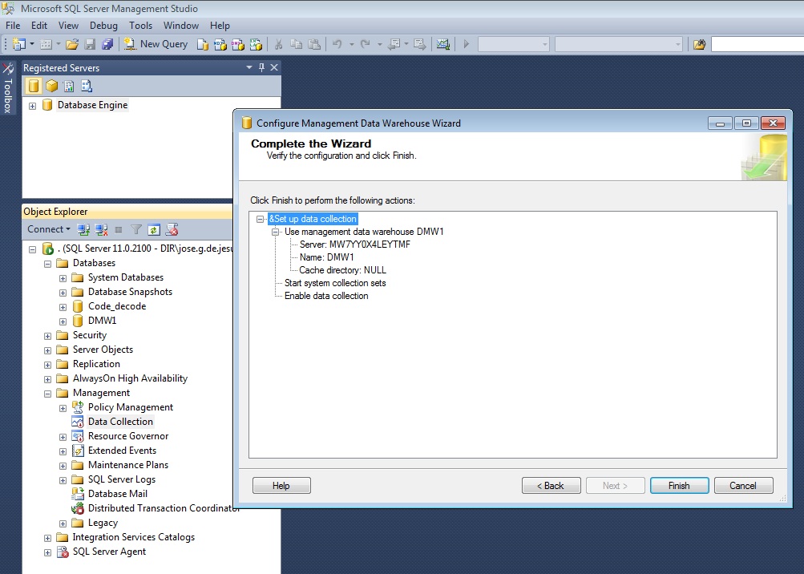
Task: Select Reporting Services icon in Registered Servers
Action: pyautogui.click(x=69, y=86)
